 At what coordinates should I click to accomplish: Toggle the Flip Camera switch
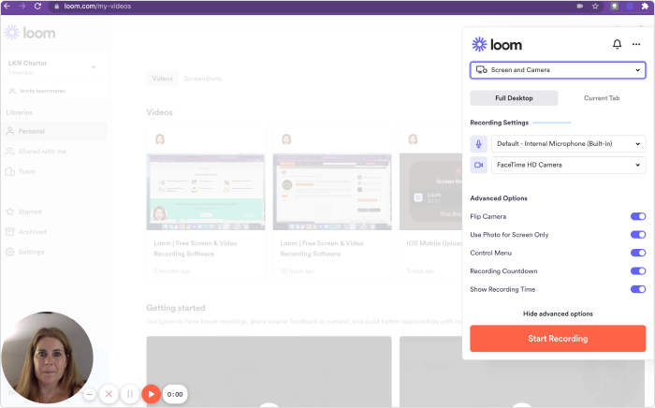point(638,216)
